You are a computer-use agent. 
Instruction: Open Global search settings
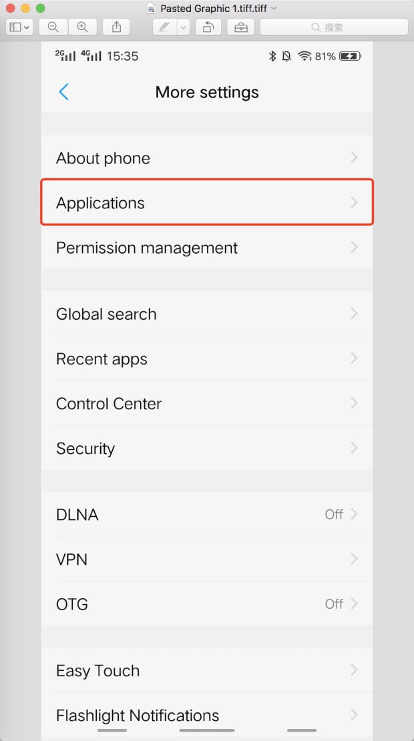(x=207, y=314)
